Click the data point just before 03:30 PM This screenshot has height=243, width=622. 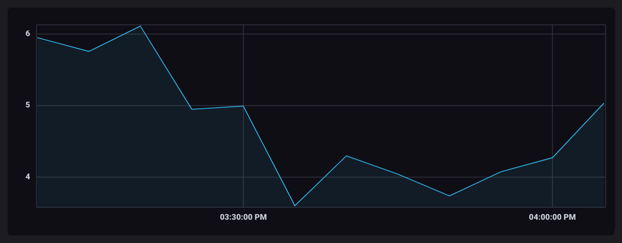point(192,109)
